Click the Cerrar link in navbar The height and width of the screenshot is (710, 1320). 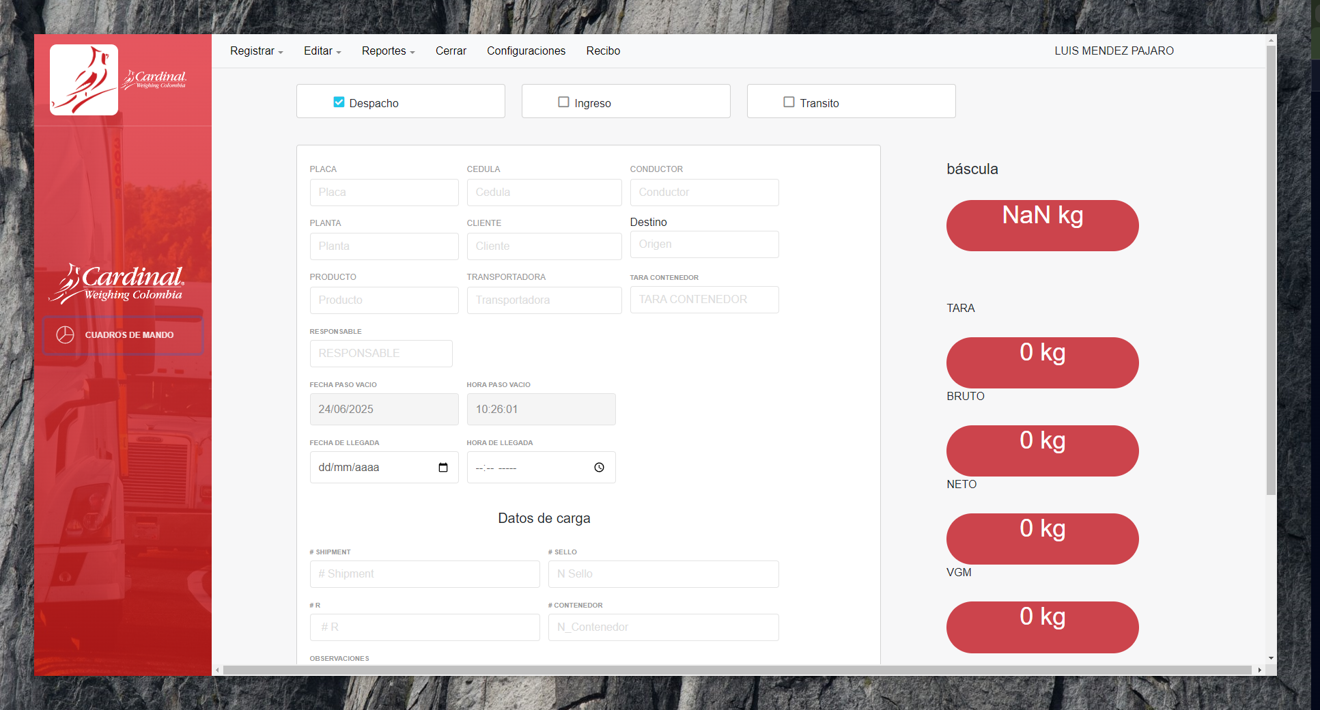(x=451, y=51)
